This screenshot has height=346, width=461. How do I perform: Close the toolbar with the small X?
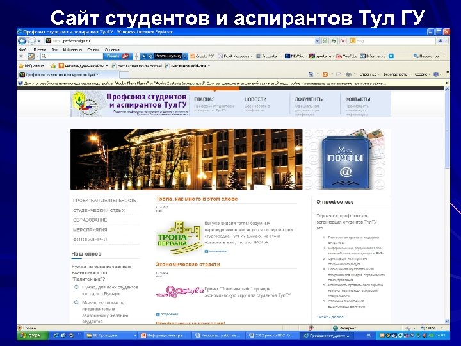pos(21,56)
